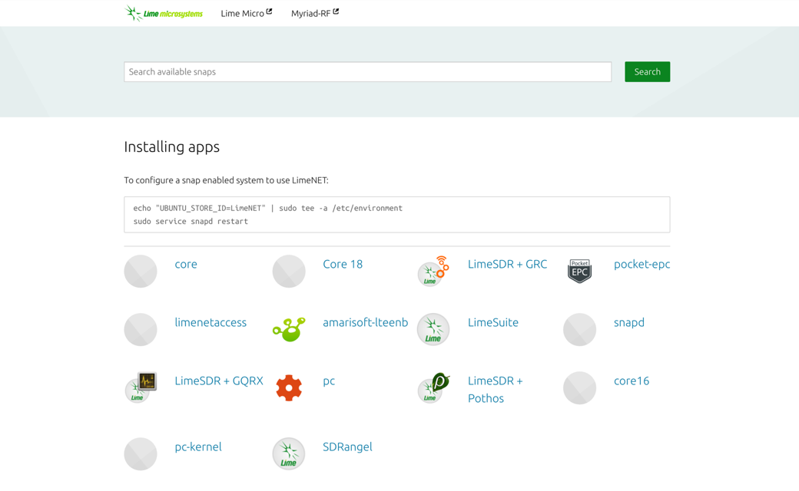The height and width of the screenshot is (491, 799).
Task: Click the SDRangel Lime icon
Action: [289, 454]
